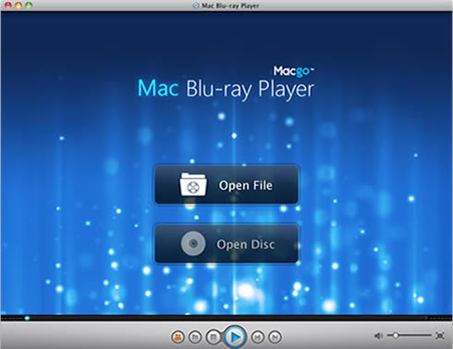Click the Mac Blu-ray Player title text
Viewport: 453px width, 349px height.
[226, 89]
